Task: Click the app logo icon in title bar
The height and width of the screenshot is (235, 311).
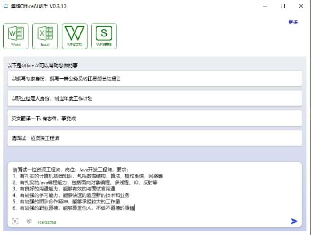Action: click(x=5, y=6)
